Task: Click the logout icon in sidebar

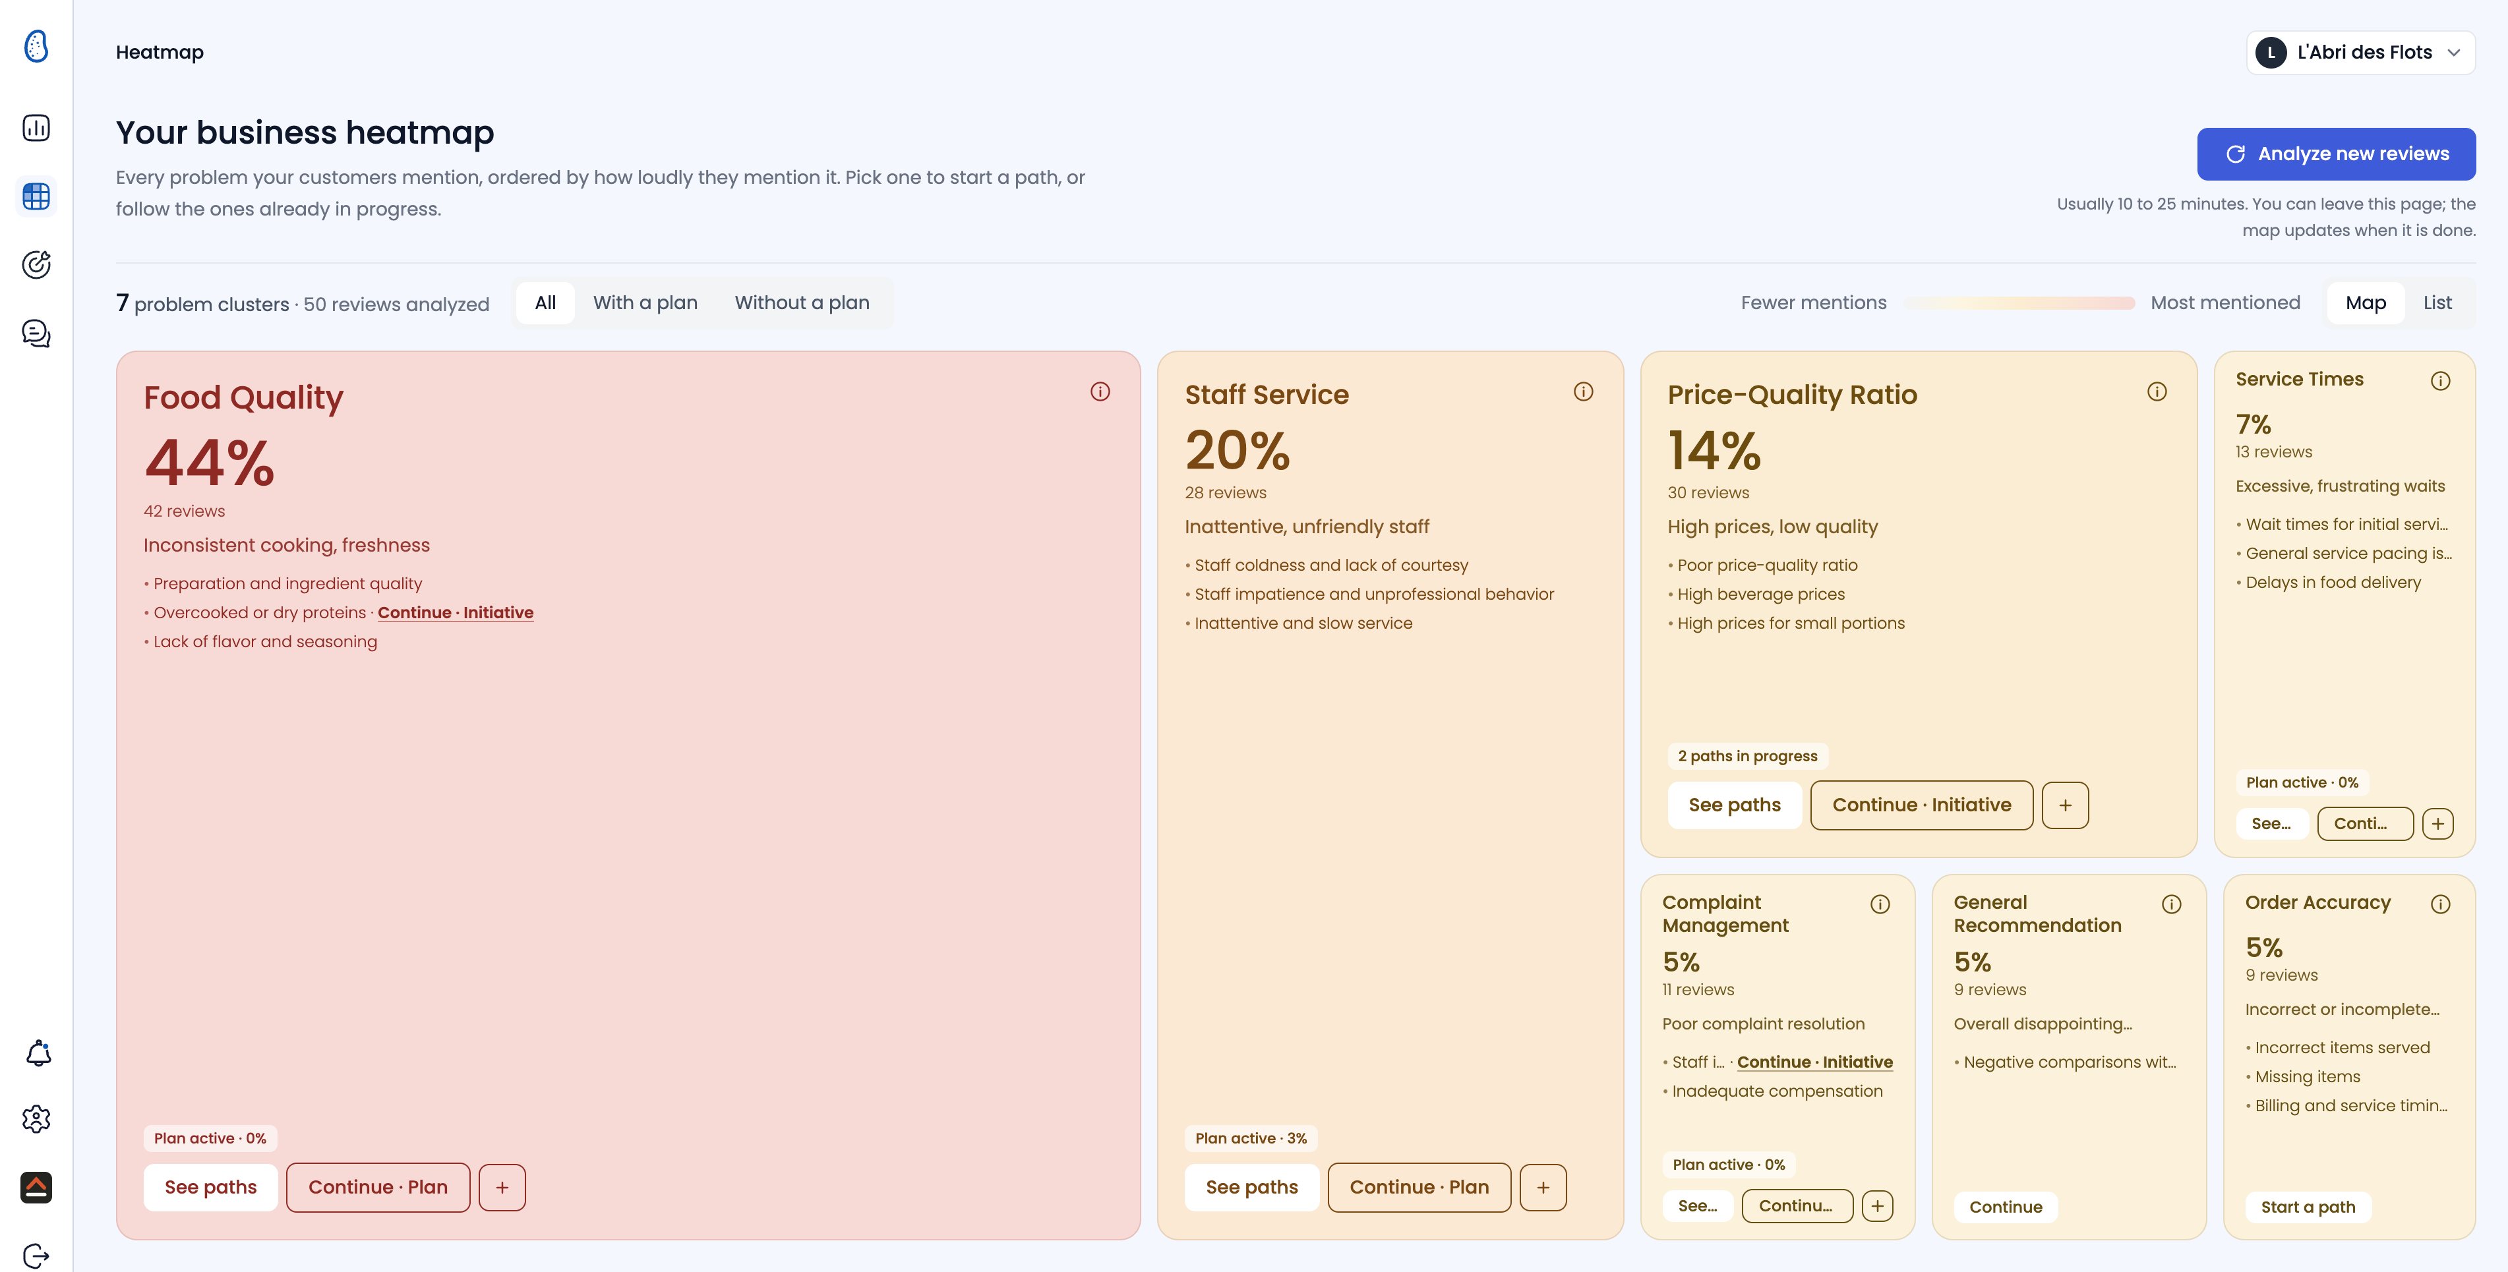Action: point(36,1256)
